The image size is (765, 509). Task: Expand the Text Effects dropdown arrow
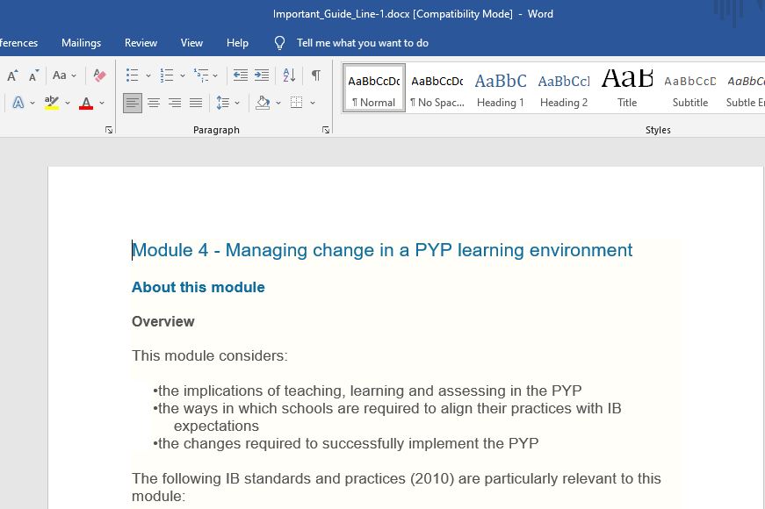point(32,103)
